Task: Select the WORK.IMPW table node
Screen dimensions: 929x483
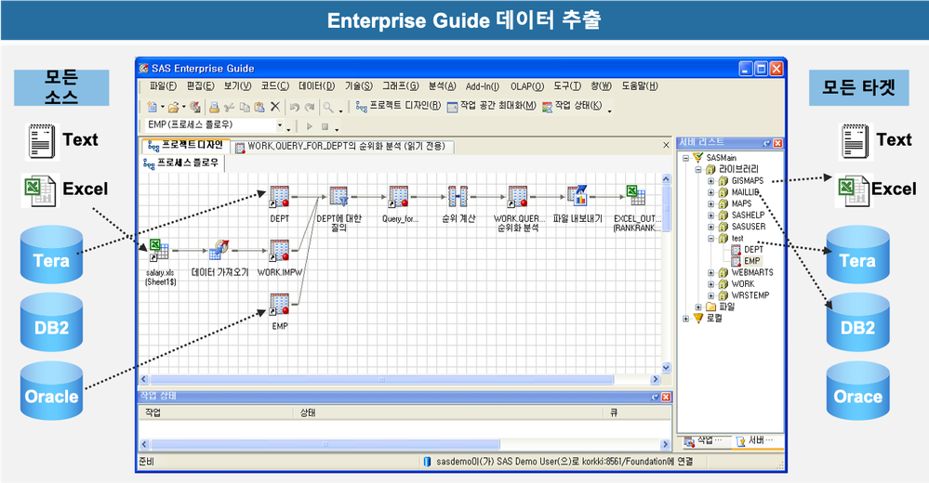Action: pyautogui.click(x=279, y=251)
